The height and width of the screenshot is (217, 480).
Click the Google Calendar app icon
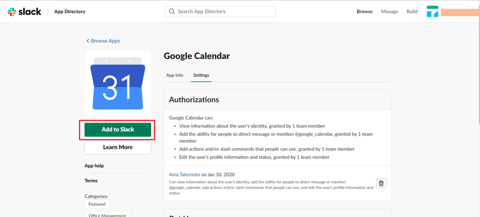(118, 83)
